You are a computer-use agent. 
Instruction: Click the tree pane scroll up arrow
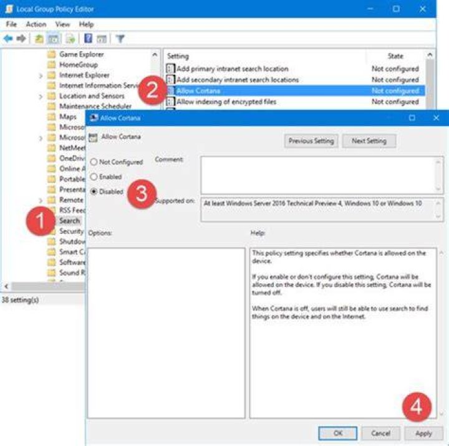pyautogui.click(x=155, y=54)
